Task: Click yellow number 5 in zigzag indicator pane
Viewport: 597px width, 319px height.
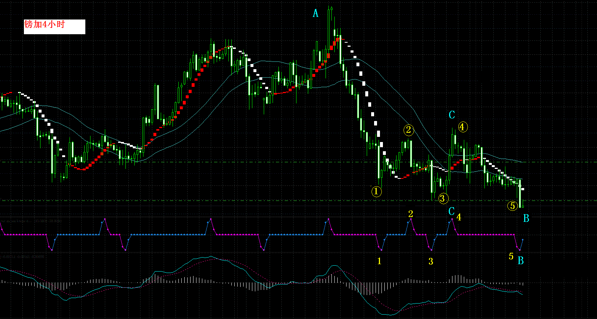Action: (511, 256)
